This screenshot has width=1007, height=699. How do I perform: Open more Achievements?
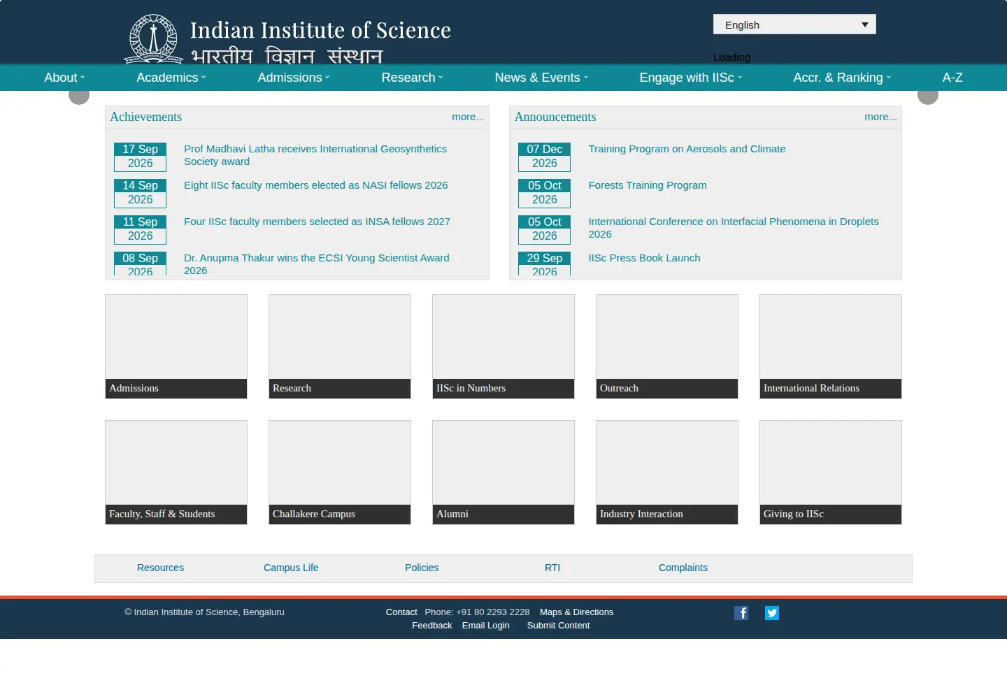click(468, 117)
